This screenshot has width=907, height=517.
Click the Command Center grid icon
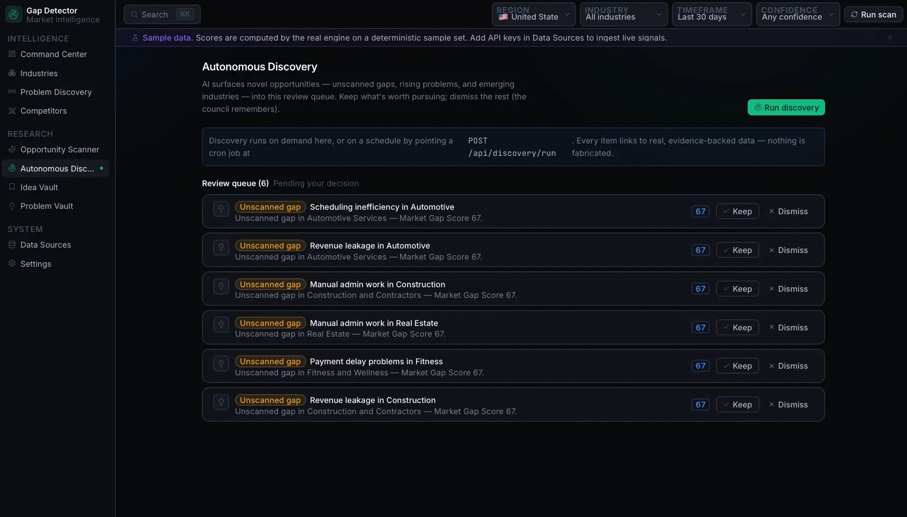click(x=12, y=54)
